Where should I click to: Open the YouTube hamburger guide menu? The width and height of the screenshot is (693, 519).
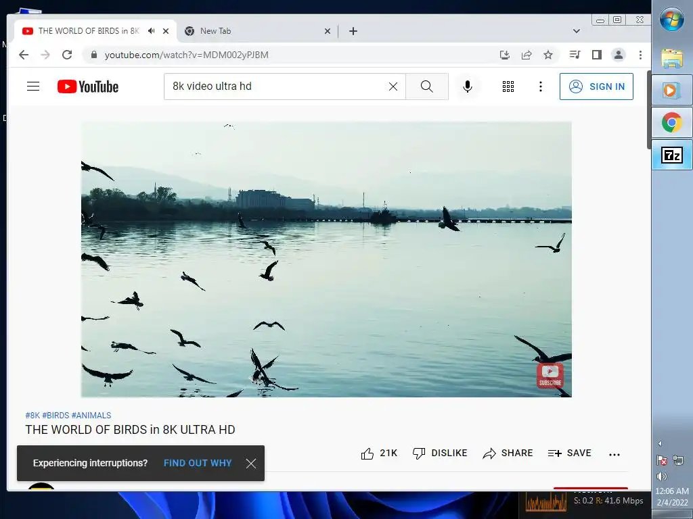tap(33, 86)
